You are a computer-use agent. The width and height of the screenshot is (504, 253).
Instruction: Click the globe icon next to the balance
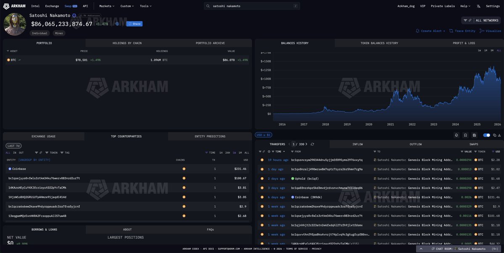click(117, 24)
